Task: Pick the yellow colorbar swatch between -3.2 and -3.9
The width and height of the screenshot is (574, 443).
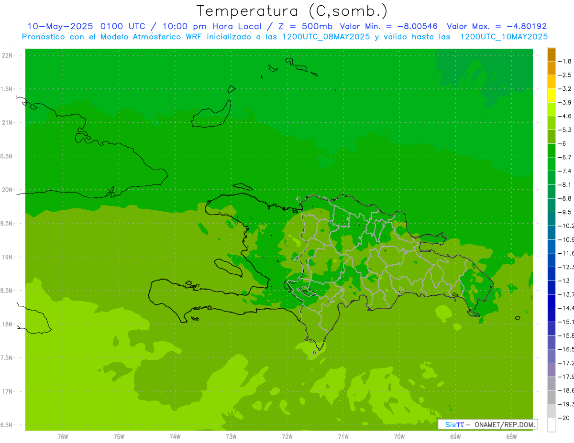Action: point(552,96)
